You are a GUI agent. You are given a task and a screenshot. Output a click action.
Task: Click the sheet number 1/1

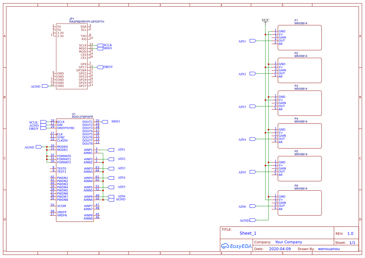(352, 243)
